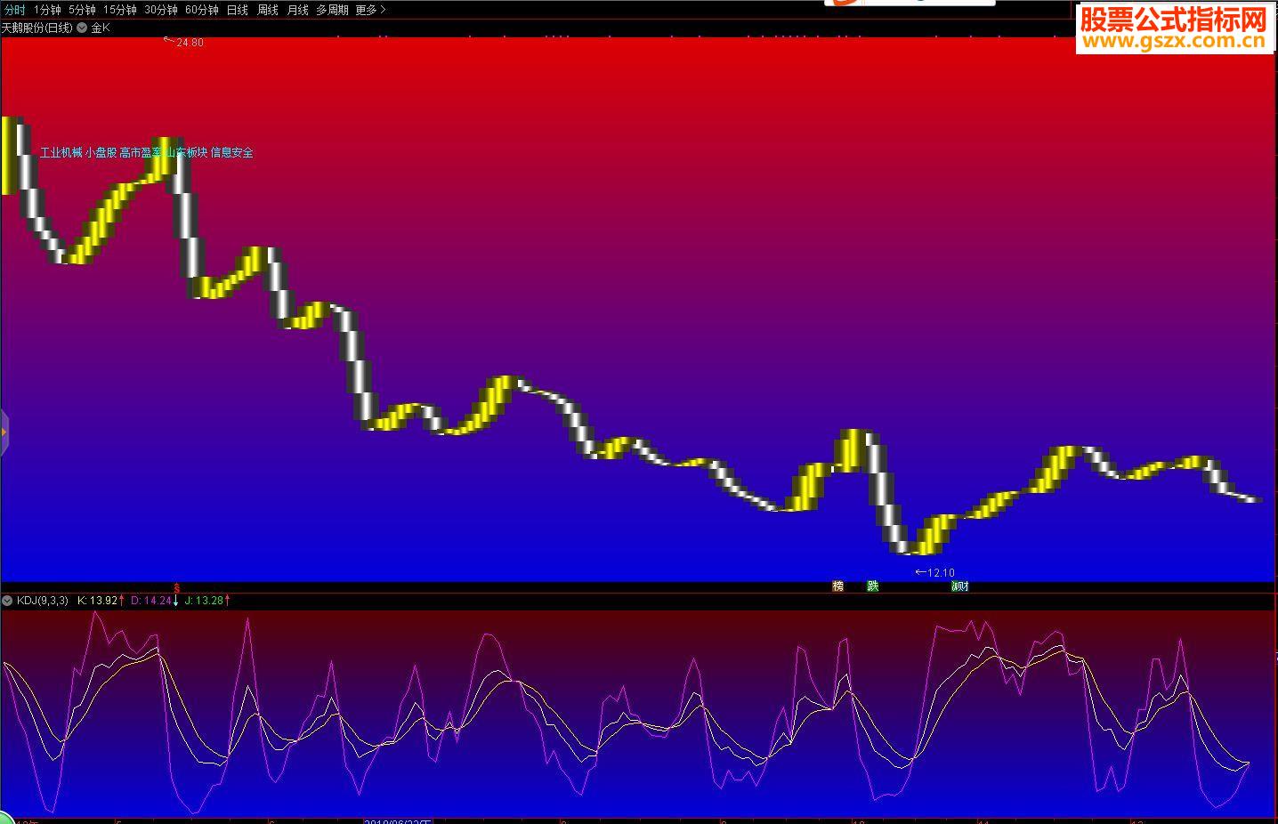Image resolution: width=1278 pixels, height=824 pixels.
Task: Click the J: 13.28 value
Action: pyautogui.click(x=205, y=601)
